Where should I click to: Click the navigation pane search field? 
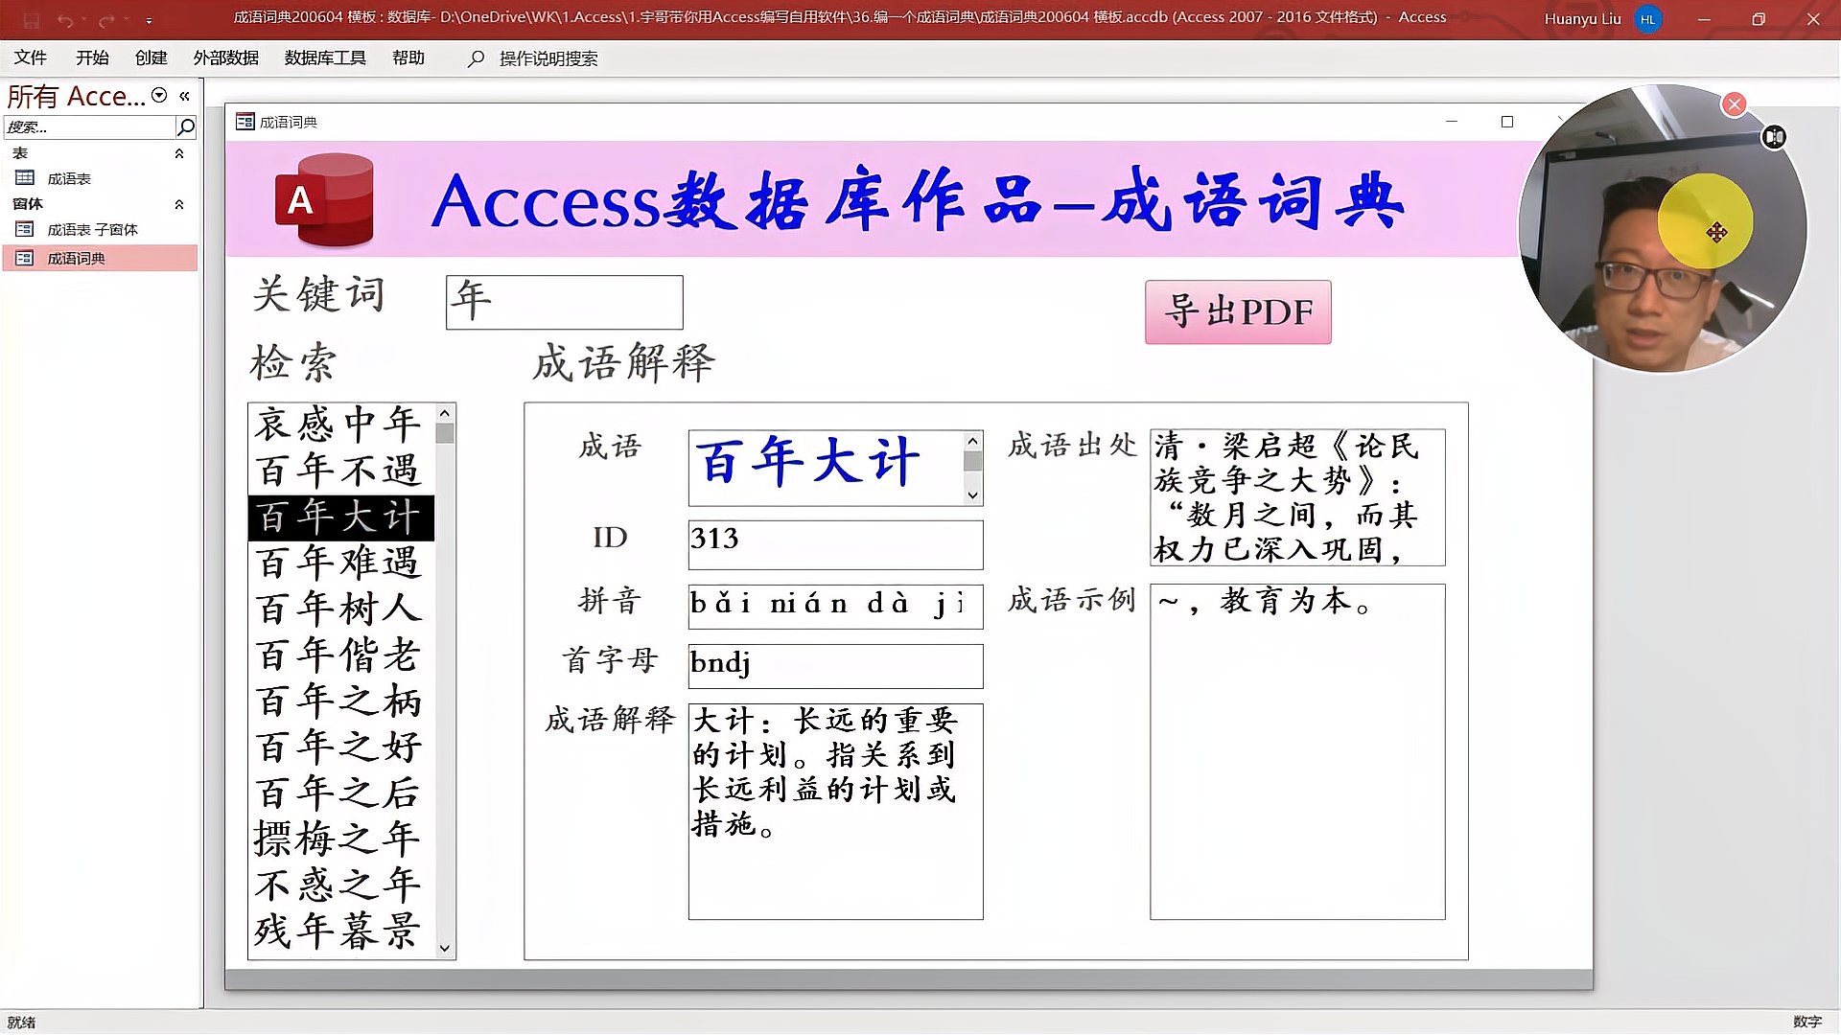pyautogui.click(x=89, y=126)
